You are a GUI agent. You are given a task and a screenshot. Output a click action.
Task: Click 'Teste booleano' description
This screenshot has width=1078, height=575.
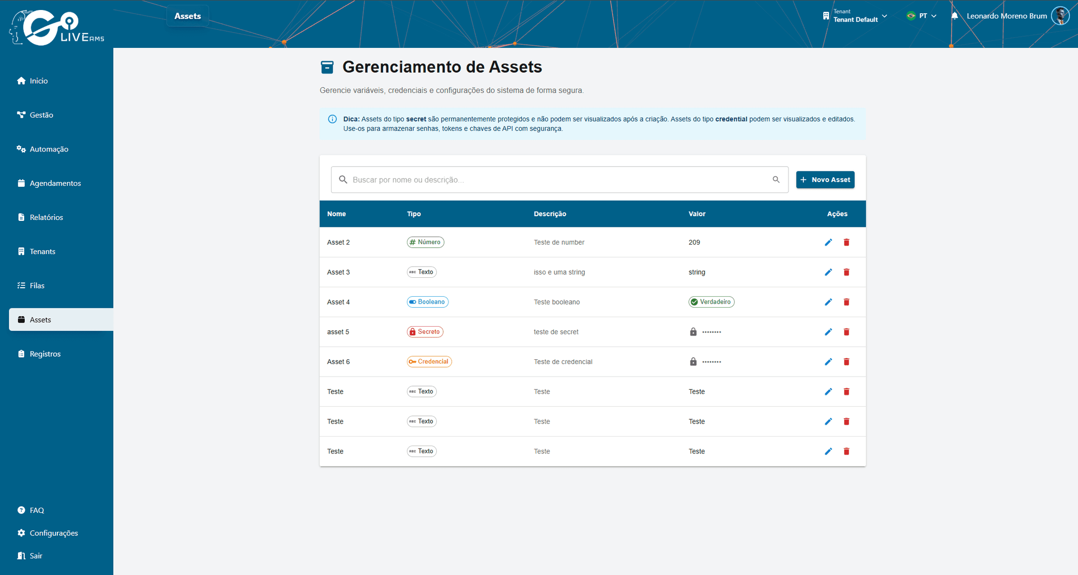coord(556,302)
